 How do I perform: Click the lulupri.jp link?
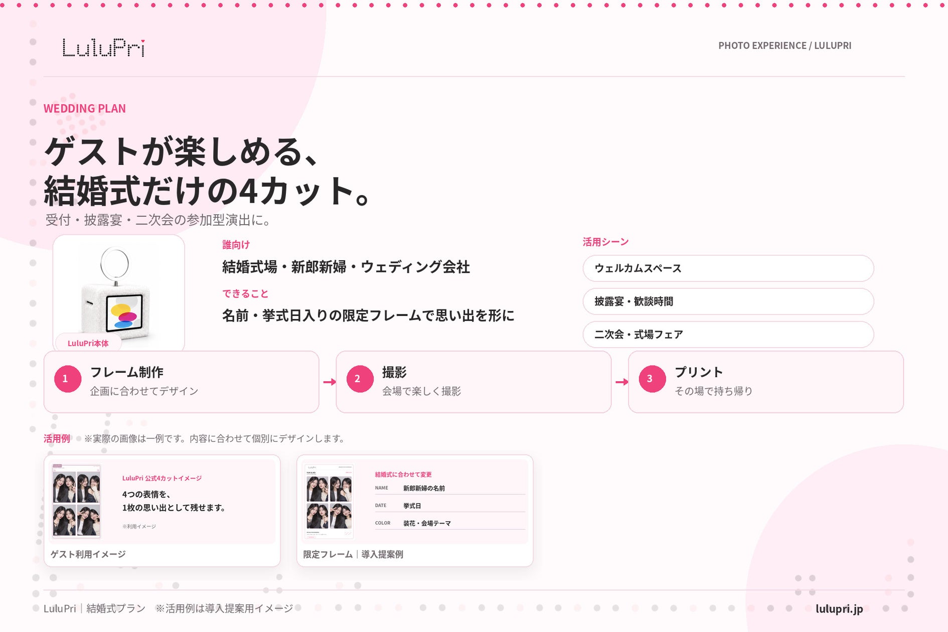(839, 608)
